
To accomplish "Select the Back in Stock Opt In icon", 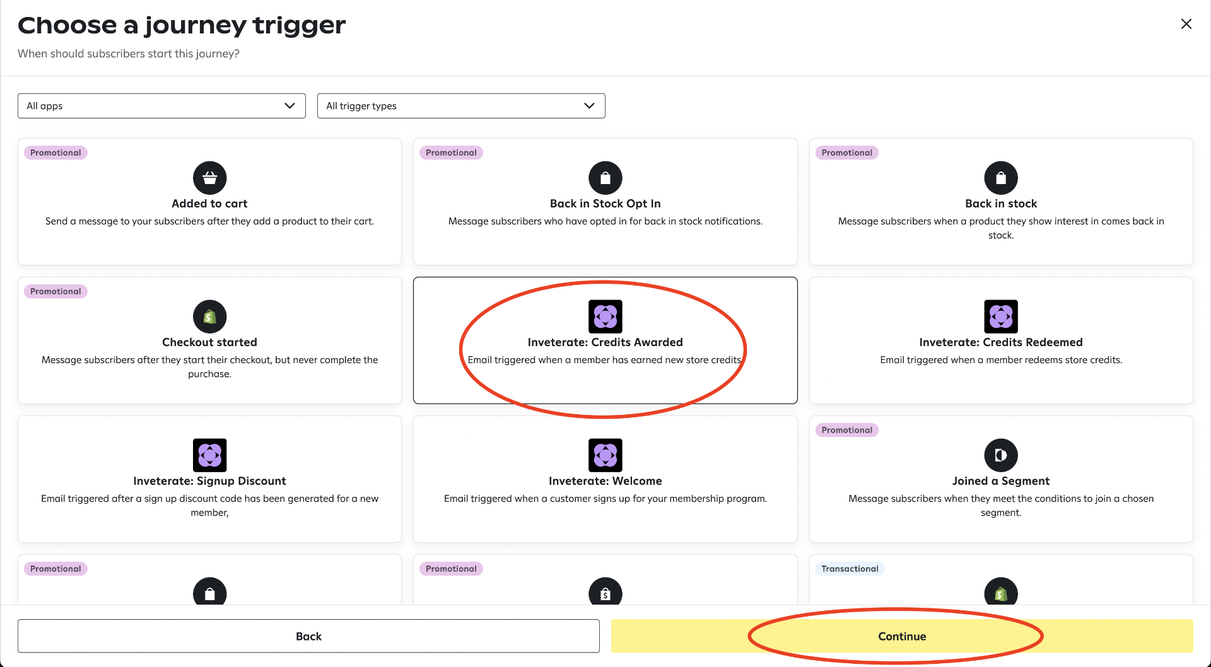I will (605, 178).
